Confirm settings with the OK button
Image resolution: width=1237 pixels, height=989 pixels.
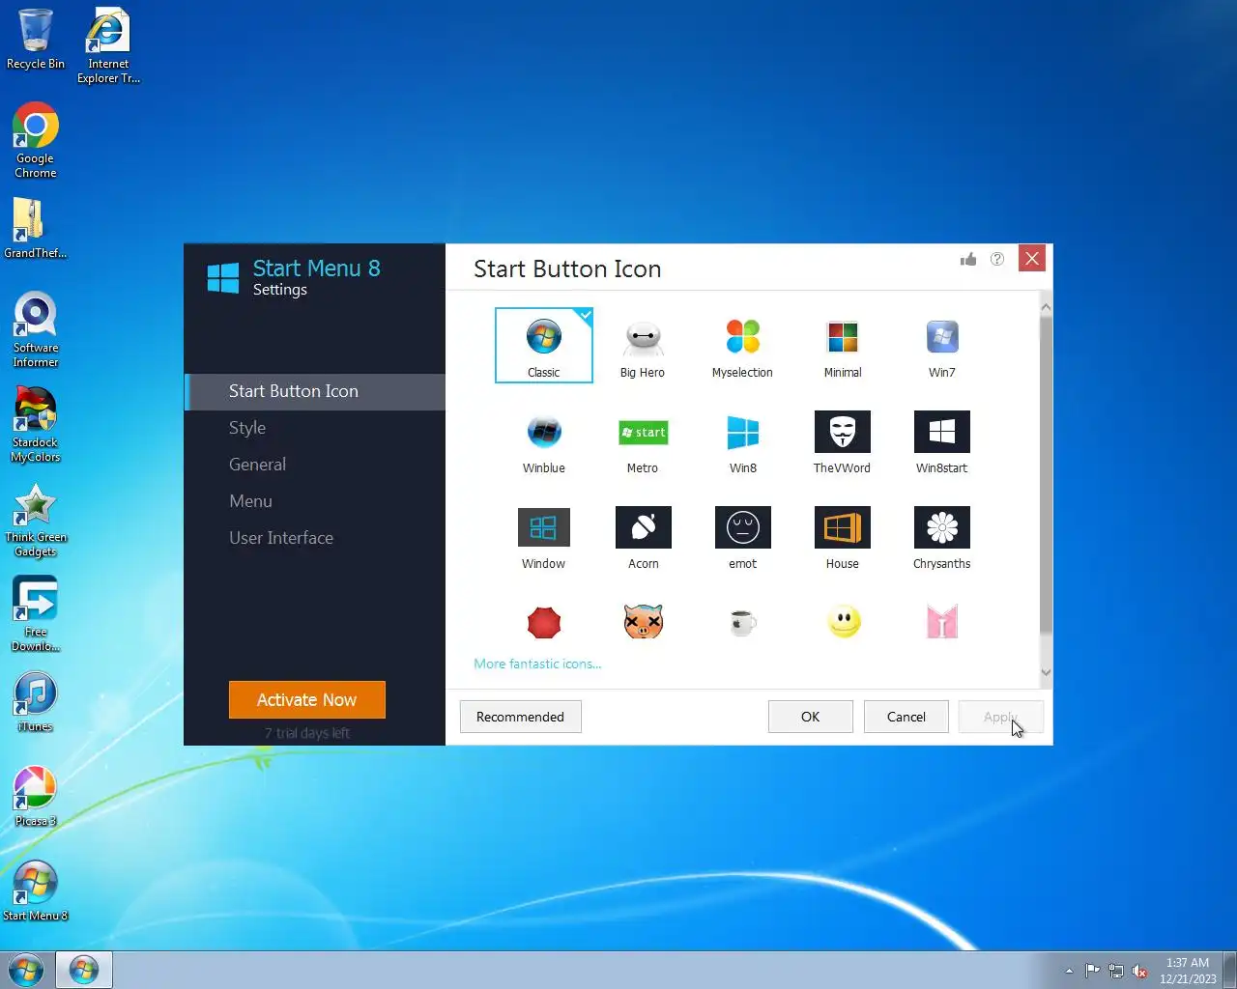(x=810, y=717)
